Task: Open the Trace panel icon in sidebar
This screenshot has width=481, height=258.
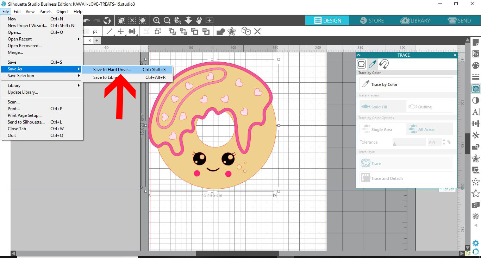Action: click(x=476, y=88)
